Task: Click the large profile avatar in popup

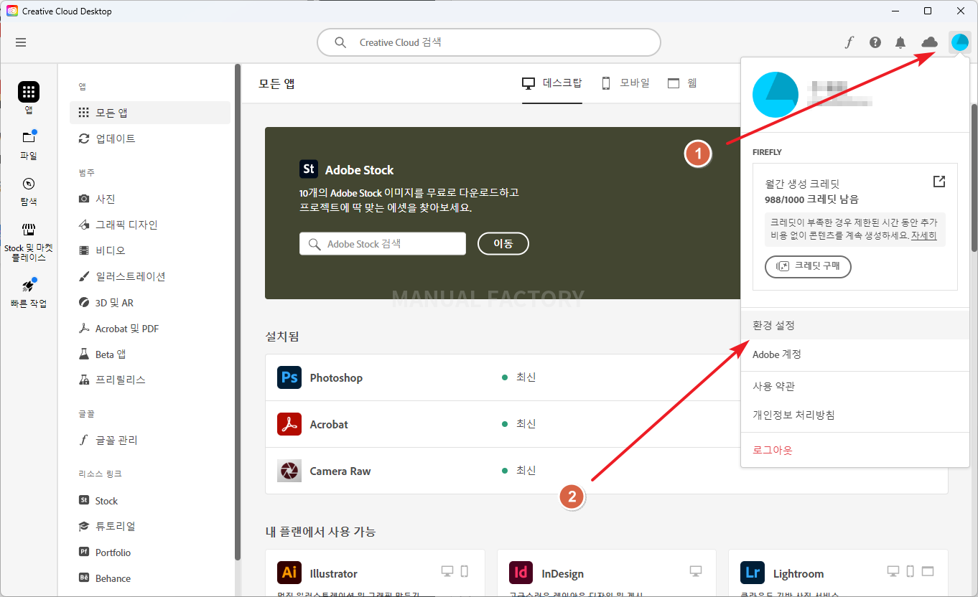Action: [775, 95]
